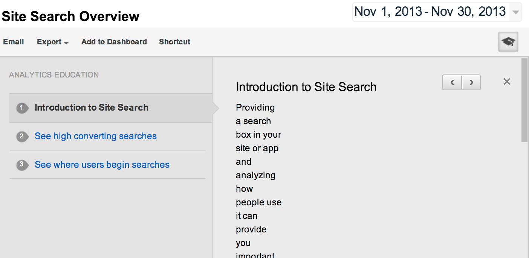Click the date range dropdown arrow
Image resolution: width=529 pixels, height=258 pixels.
[515, 12]
